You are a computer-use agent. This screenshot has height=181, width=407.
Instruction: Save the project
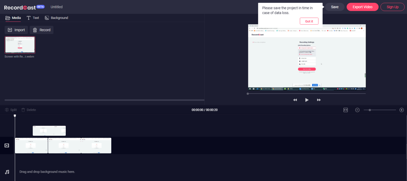335,7
